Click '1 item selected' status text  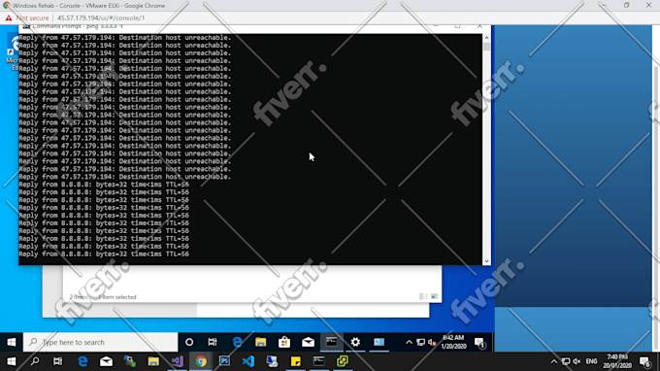(x=117, y=297)
